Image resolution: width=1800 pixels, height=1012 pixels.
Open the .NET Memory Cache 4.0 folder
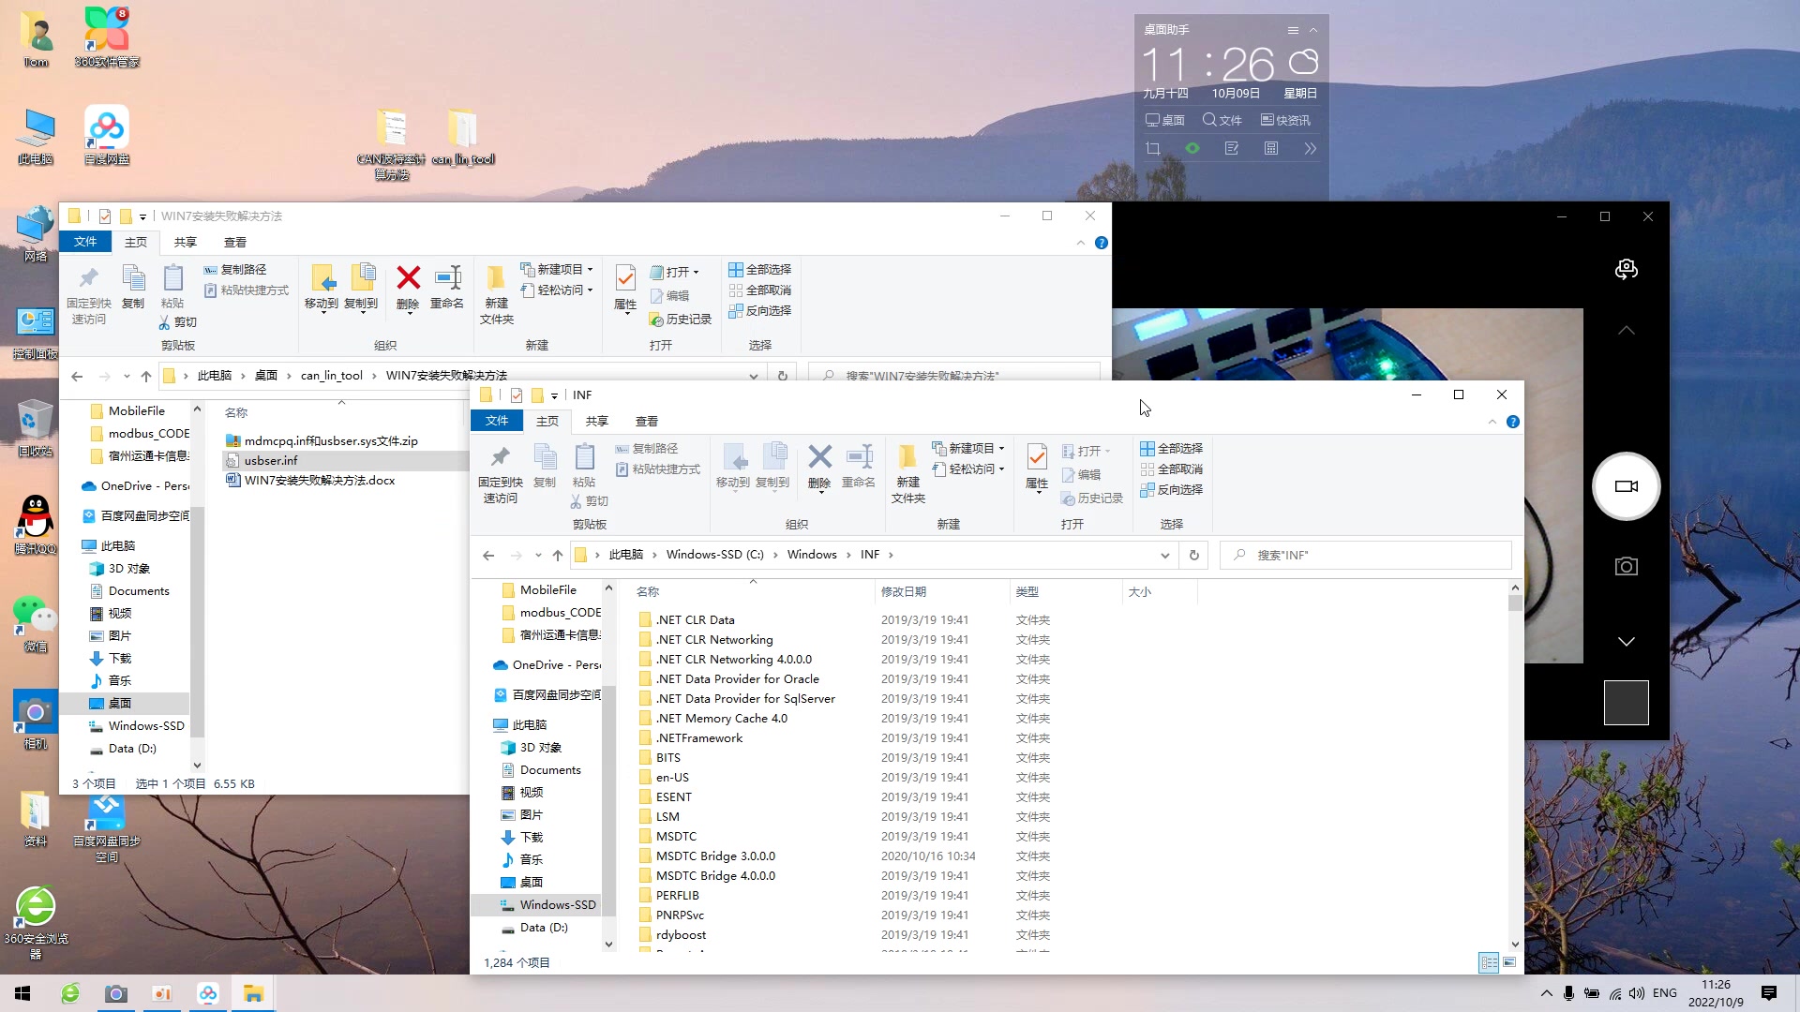click(x=721, y=719)
